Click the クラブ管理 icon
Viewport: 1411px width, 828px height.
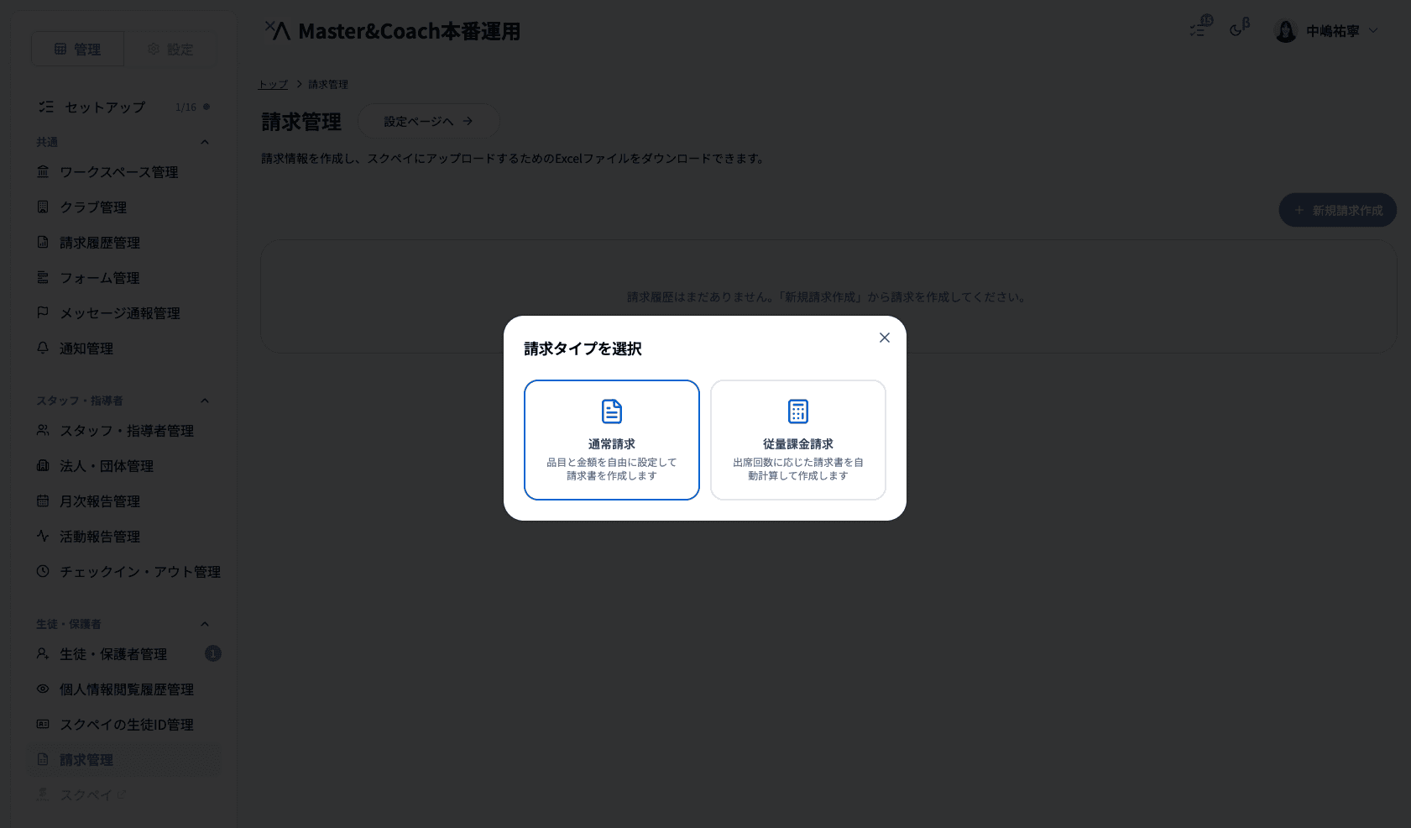(x=43, y=207)
